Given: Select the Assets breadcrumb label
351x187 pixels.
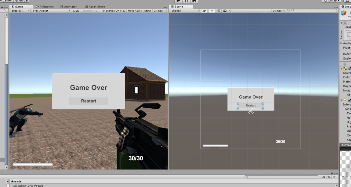Looking at the screenshot, I should (16, 181).
